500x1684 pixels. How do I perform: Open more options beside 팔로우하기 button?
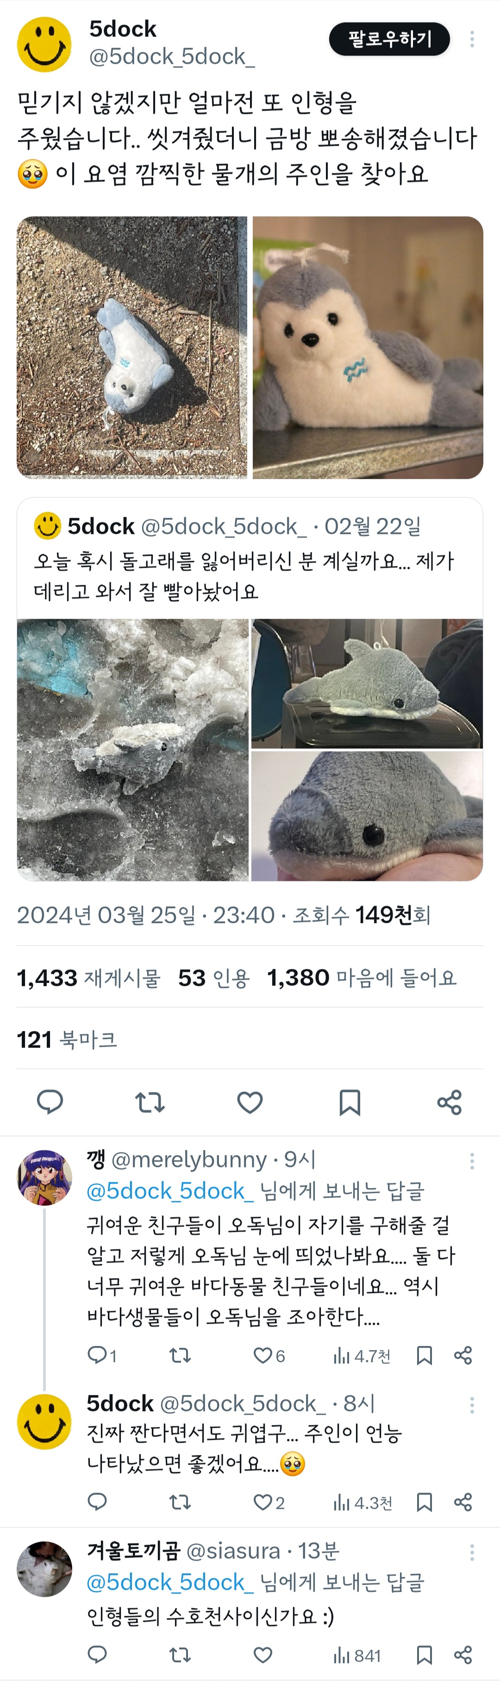pyautogui.click(x=472, y=39)
